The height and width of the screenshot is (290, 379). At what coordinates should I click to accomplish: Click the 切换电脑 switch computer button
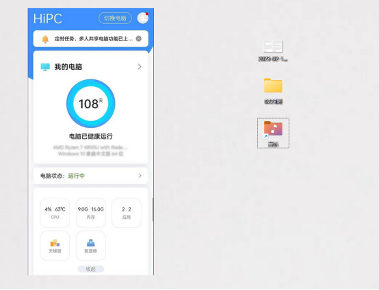click(x=115, y=18)
